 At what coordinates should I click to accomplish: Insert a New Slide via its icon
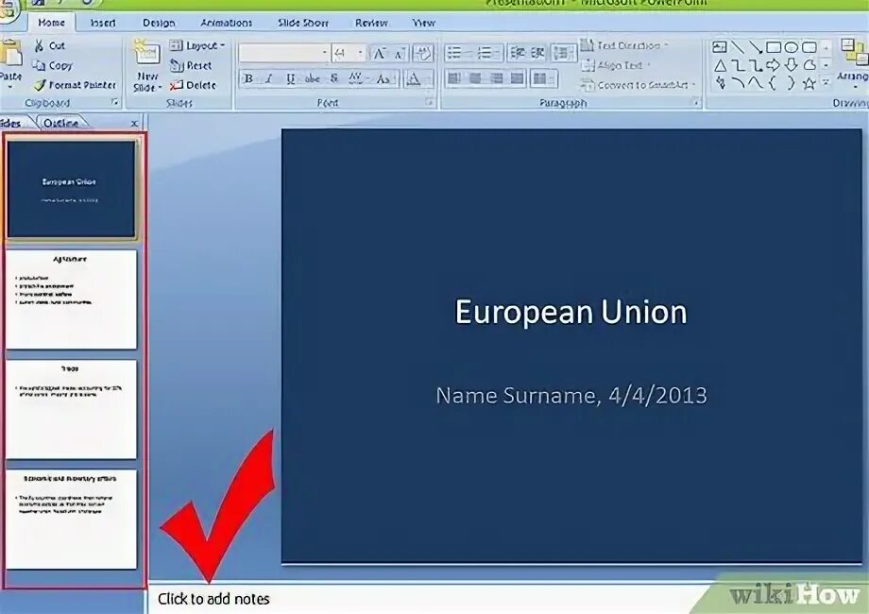click(146, 53)
